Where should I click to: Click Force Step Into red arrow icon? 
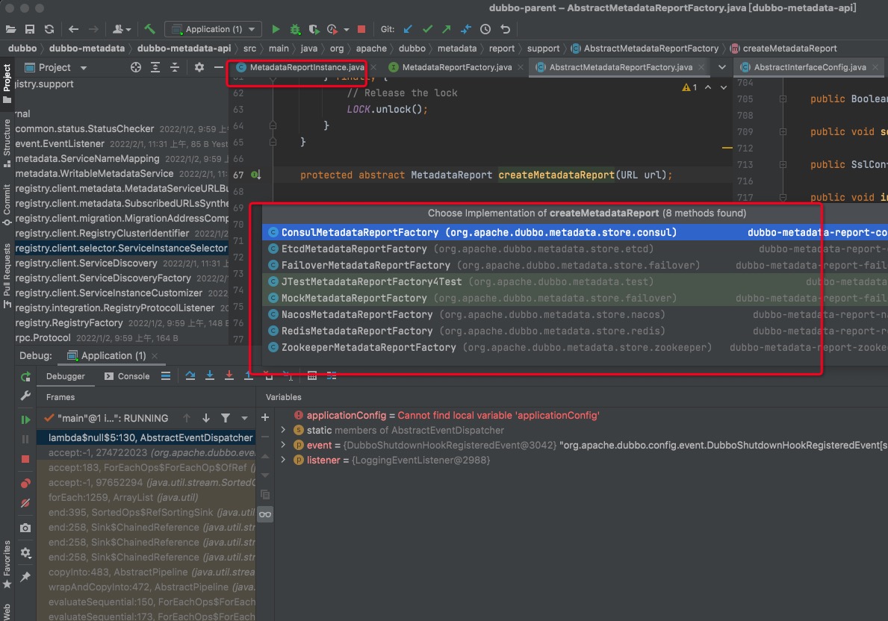(x=229, y=375)
